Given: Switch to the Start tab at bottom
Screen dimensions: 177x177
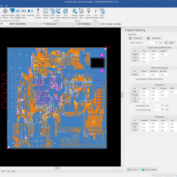Looking at the screenshot, I should (13, 171).
